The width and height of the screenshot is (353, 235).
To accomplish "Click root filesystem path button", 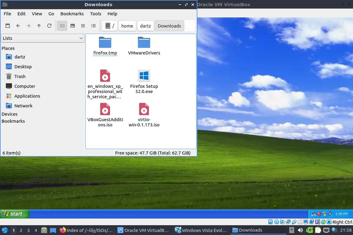I will 110,26.
